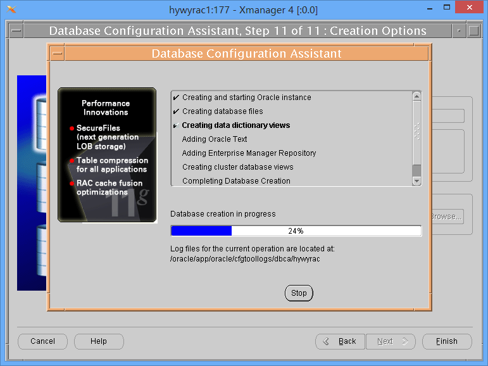Click the 'RAC cache fusion optimizations' text
Viewport: 488px width, 366px height.
tap(109, 187)
